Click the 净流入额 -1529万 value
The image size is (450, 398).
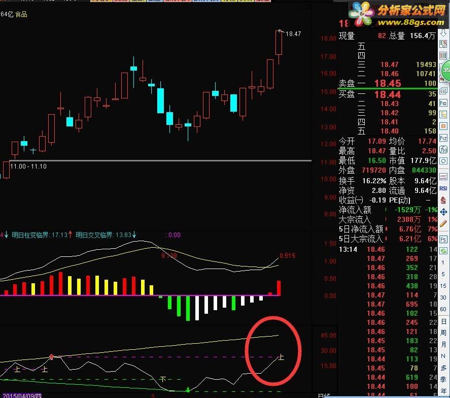(x=407, y=210)
